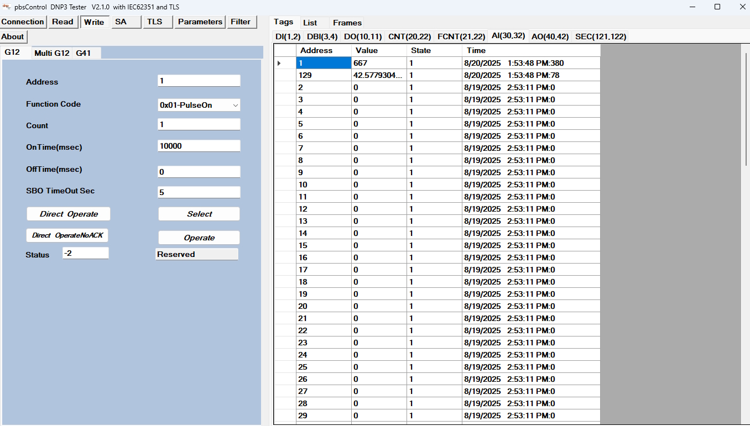
Task: Open the Function Code dropdown
Action: point(235,104)
